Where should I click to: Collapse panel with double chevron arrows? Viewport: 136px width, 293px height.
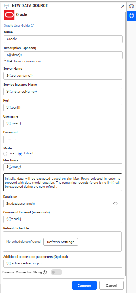122,6
